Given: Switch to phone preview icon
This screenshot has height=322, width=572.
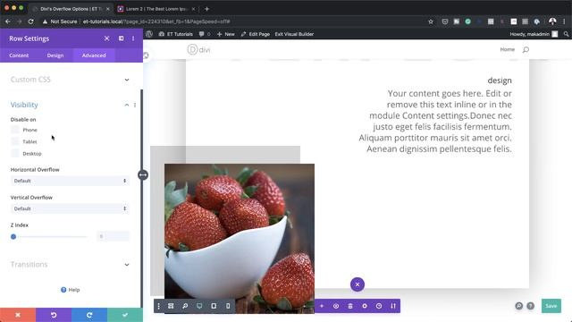Looking at the screenshot, I should (x=228, y=306).
